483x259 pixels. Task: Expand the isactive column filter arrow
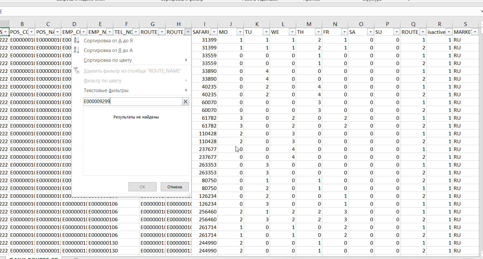coord(449,32)
